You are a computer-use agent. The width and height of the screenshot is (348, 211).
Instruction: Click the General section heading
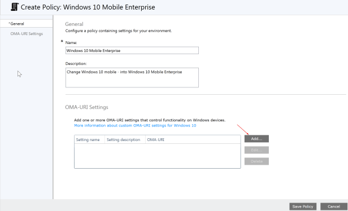point(74,24)
